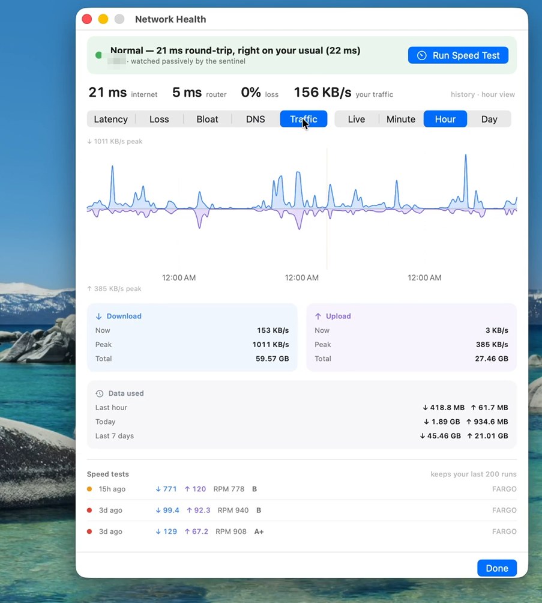
Task: Click the Done button
Action: [497, 568]
